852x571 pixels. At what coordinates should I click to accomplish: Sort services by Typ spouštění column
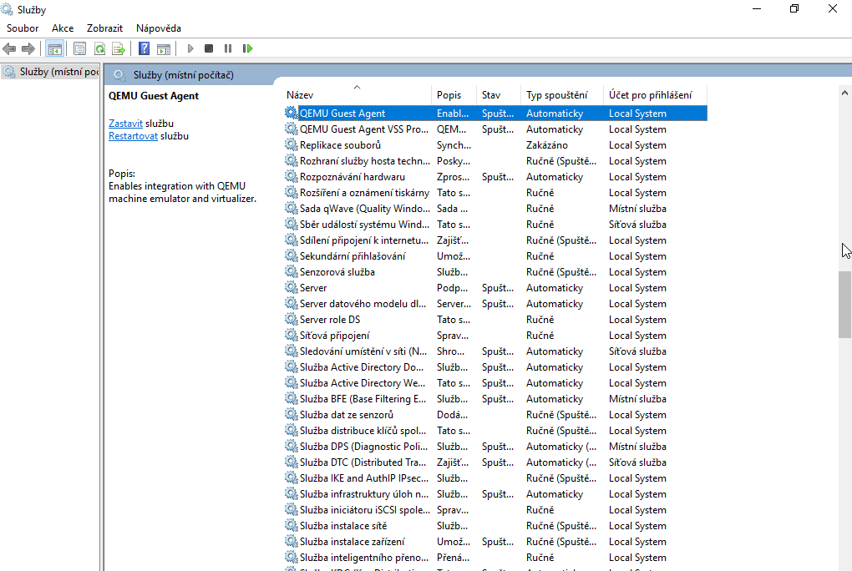[x=556, y=95]
